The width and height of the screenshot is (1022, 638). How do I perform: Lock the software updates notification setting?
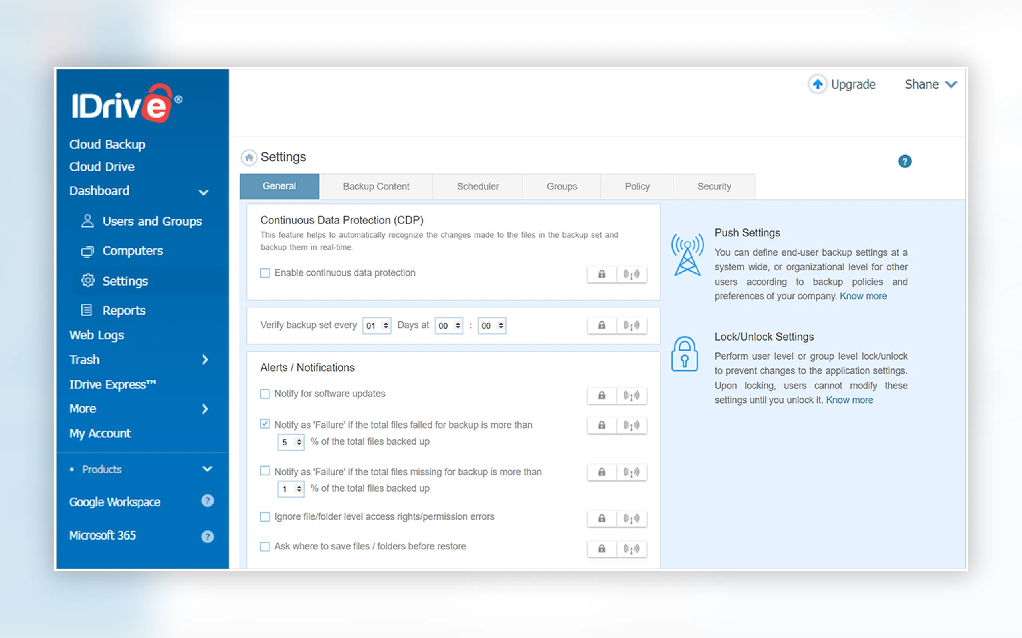(602, 396)
